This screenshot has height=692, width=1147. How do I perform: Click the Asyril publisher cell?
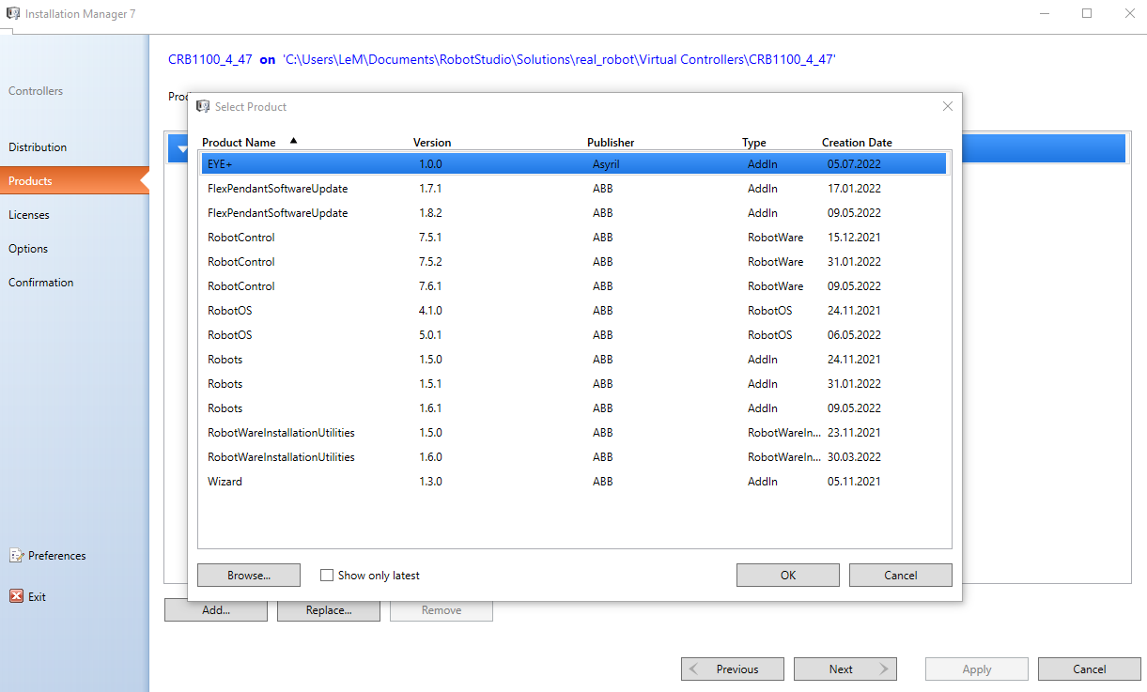point(606,164)
